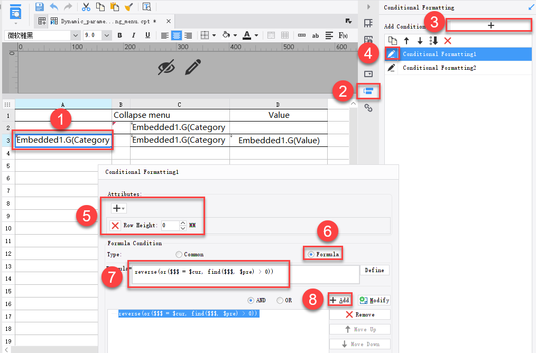Image resolution: width=536 pixels, height=353 pixels.
Task: Click the Cut icon
Action: 86,7
